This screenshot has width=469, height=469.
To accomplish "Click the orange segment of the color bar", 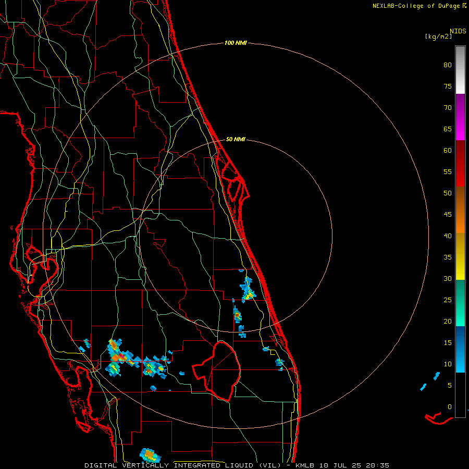I will 460,209.
